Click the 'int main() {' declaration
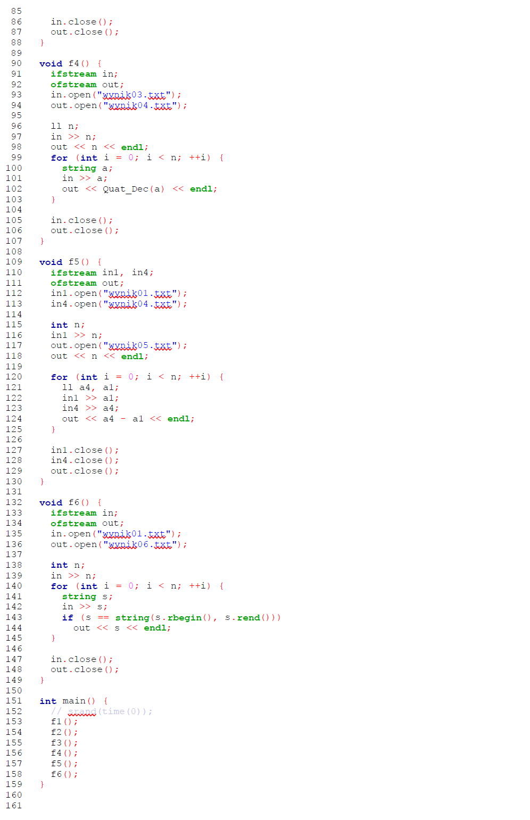The width and height of the screenshot is (530, 820). click(x=73, y=701)
